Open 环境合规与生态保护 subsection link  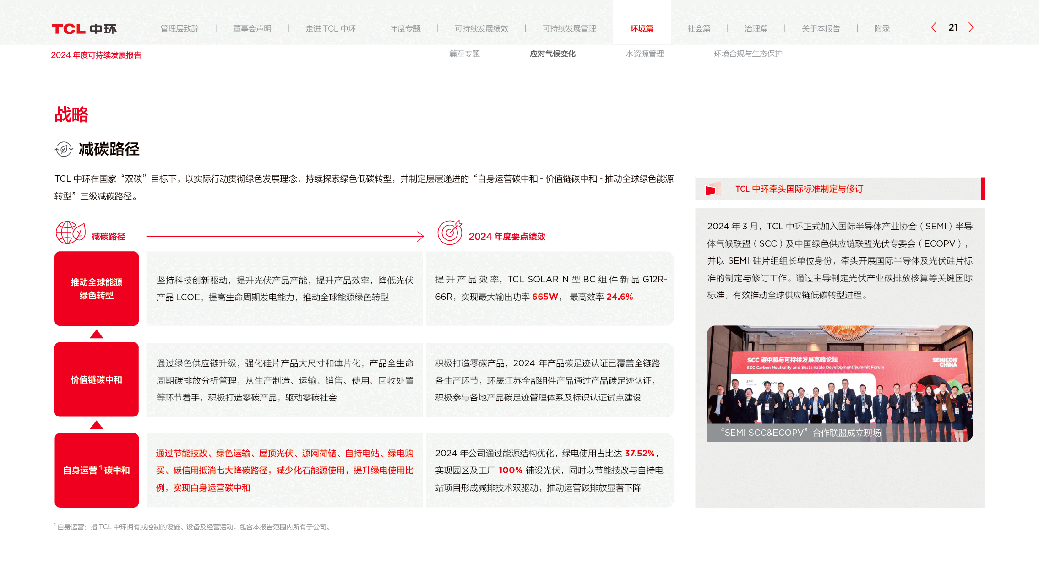click(748, 54)
